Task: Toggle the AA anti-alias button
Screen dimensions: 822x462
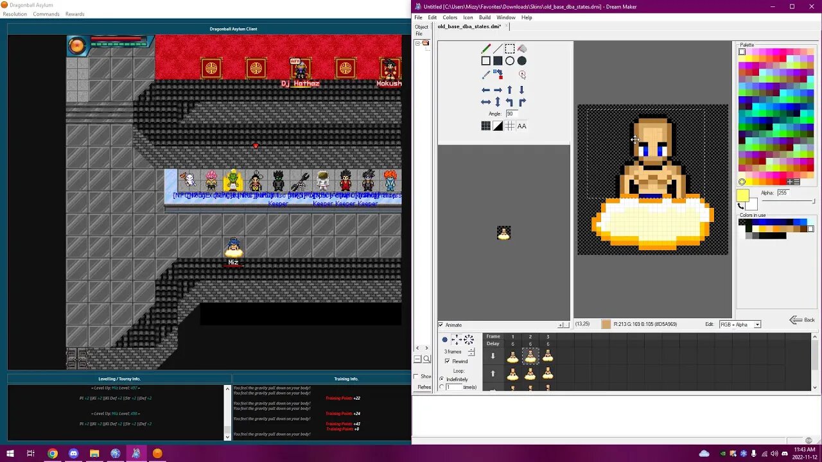Action: click(522, 126)
